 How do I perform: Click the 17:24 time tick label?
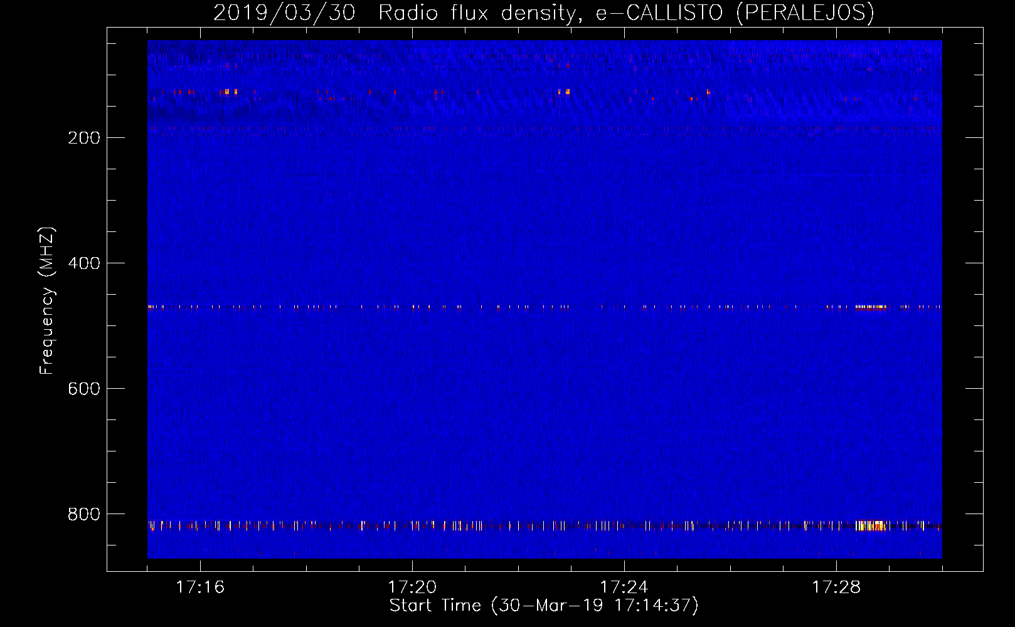tap(624, 587)
